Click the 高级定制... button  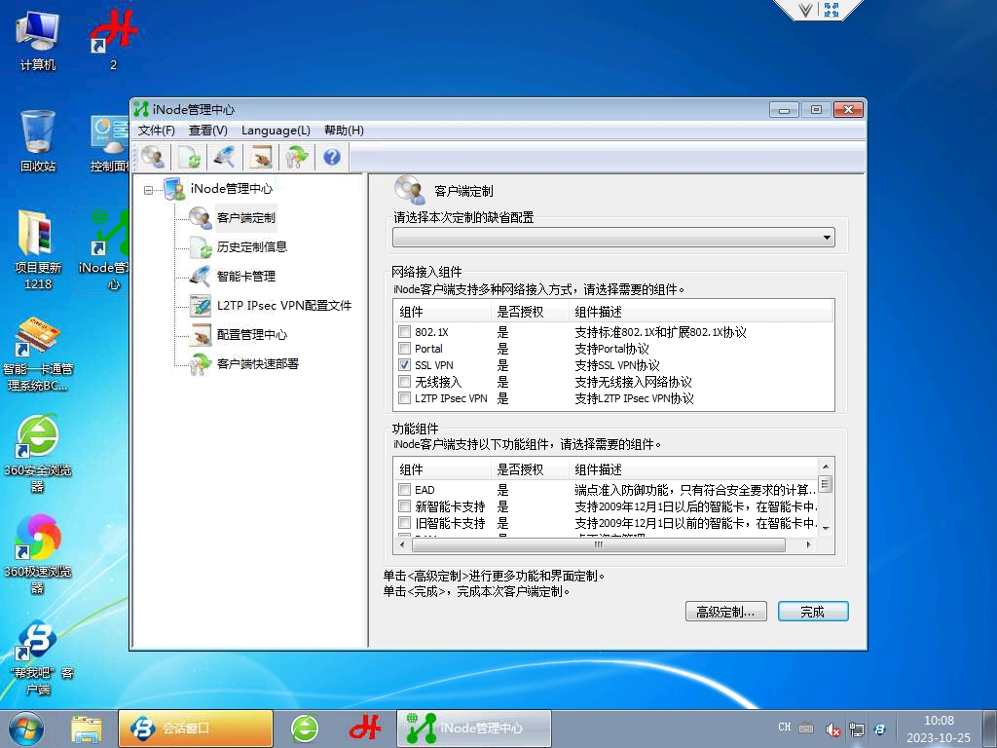(x=726, y=612)
